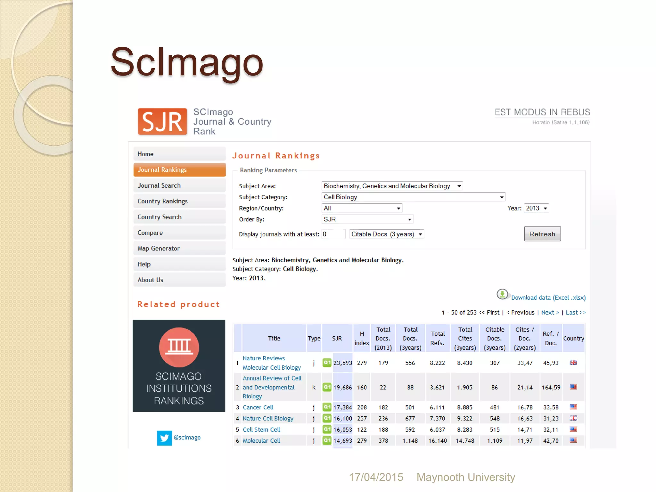Viewport: 656px width, 492px height.
Task: Click the green download data icon
Action: (x=502, y=294)
